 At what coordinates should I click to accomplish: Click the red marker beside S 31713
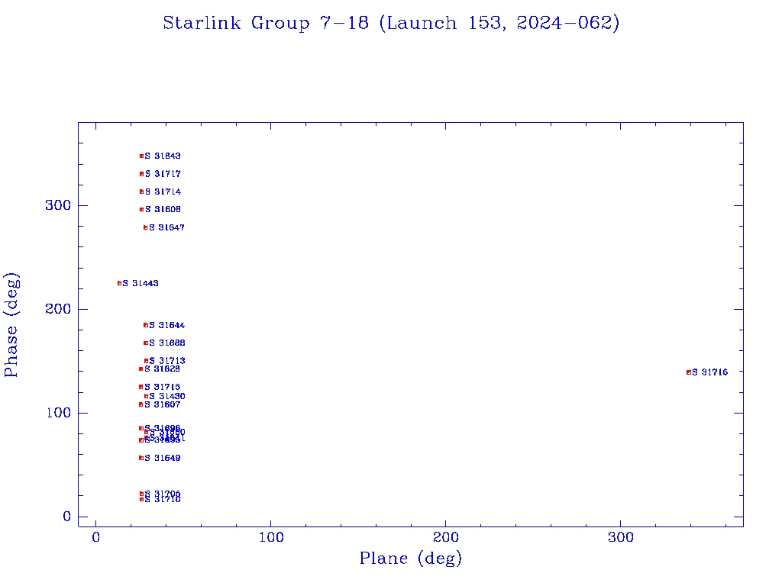146,361
